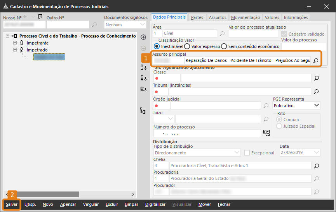Expand the Impetrante tree node
Viewport: 336px width, 212px height.
pyautogui.click(x=15, y=43)
